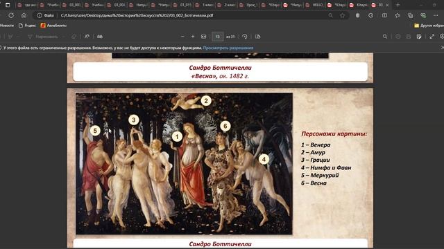Switch to the 03_004 tab
Viewport: 444px width, 249px height.
click(116, 5)
